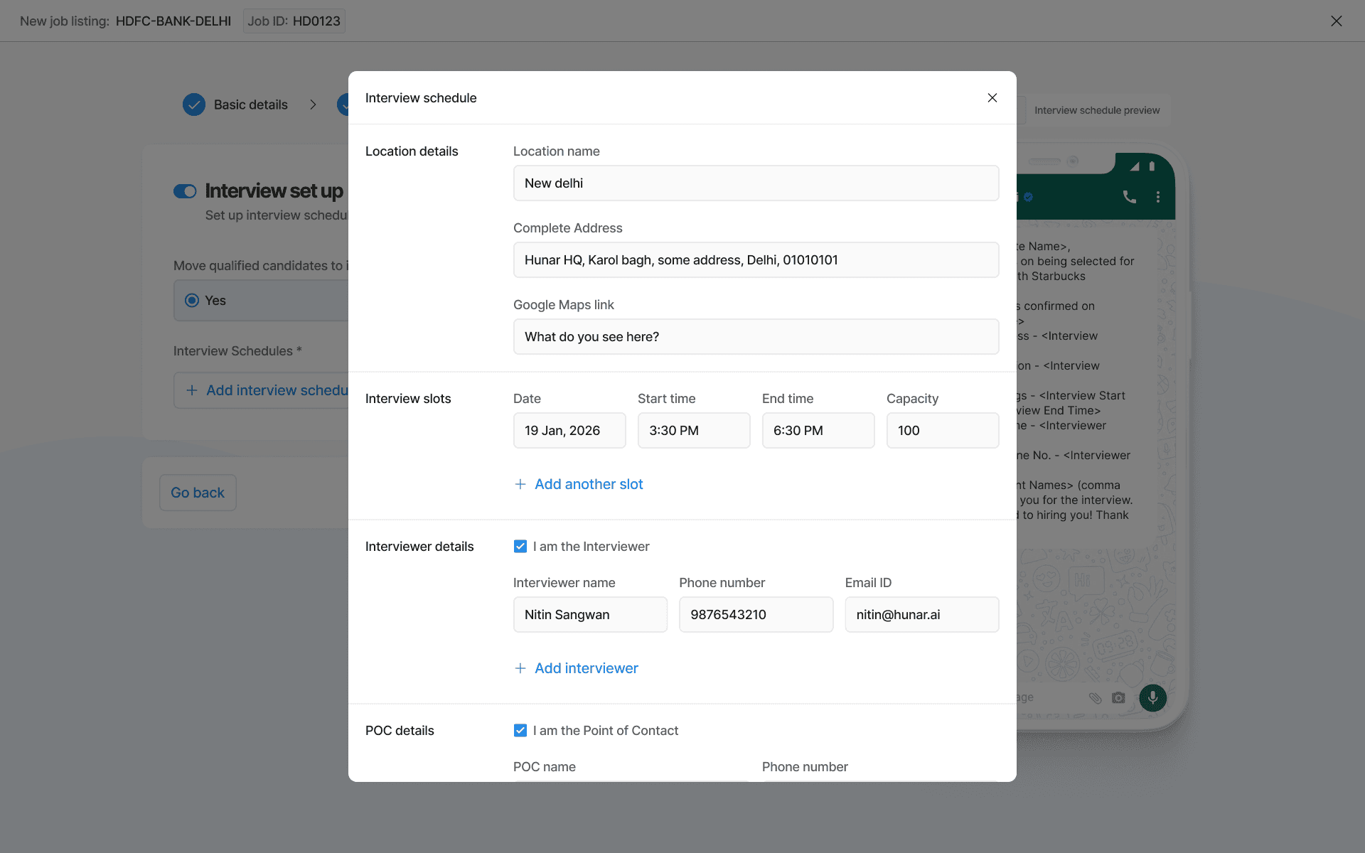This screenshot has width=1365, height=853.
Task: Click the paperclip attachment icon in preview
Action: [x=1095, y=698]
